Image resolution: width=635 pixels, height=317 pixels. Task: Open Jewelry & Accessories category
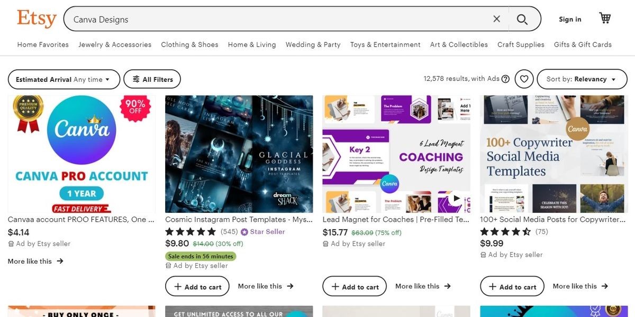click(115, 45)
